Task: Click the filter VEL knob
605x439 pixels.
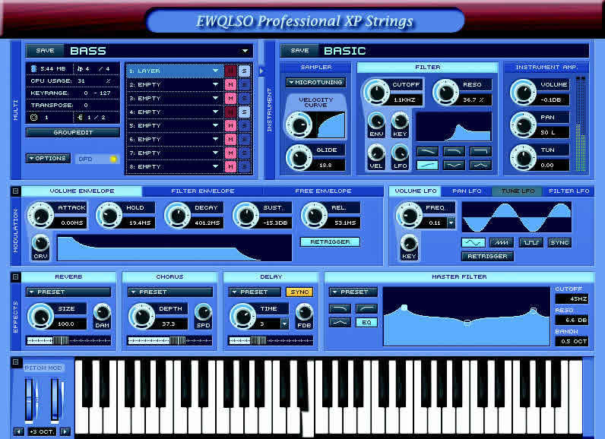Action: pyautogui.click(x=375, y=153)
